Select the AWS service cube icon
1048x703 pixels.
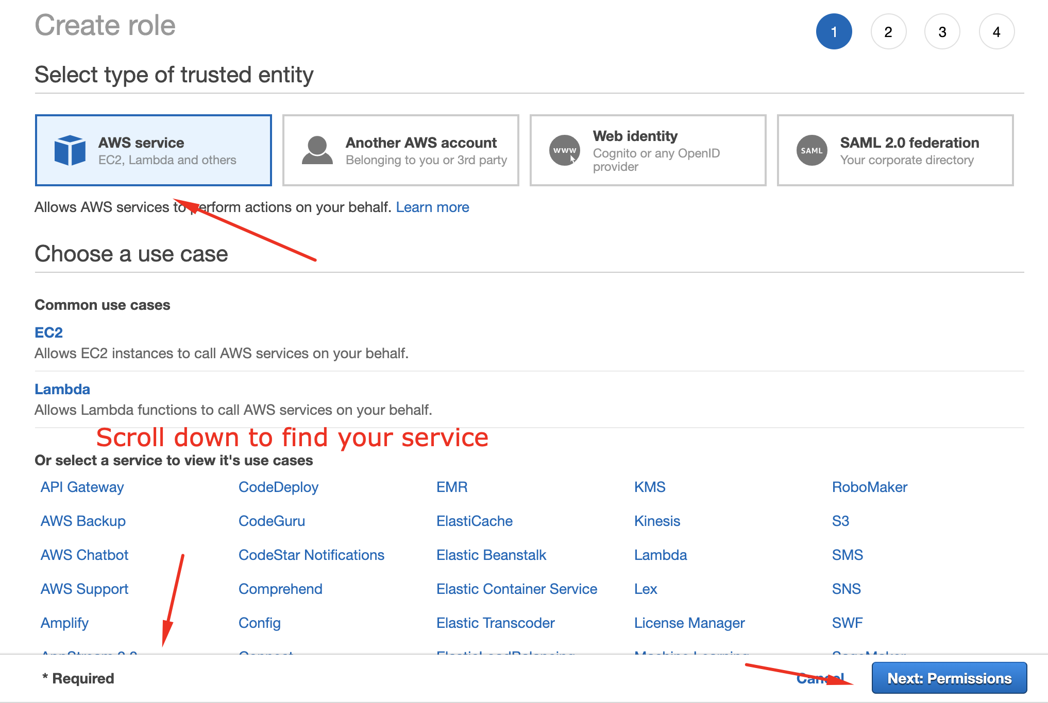click(x=70, y=150)
